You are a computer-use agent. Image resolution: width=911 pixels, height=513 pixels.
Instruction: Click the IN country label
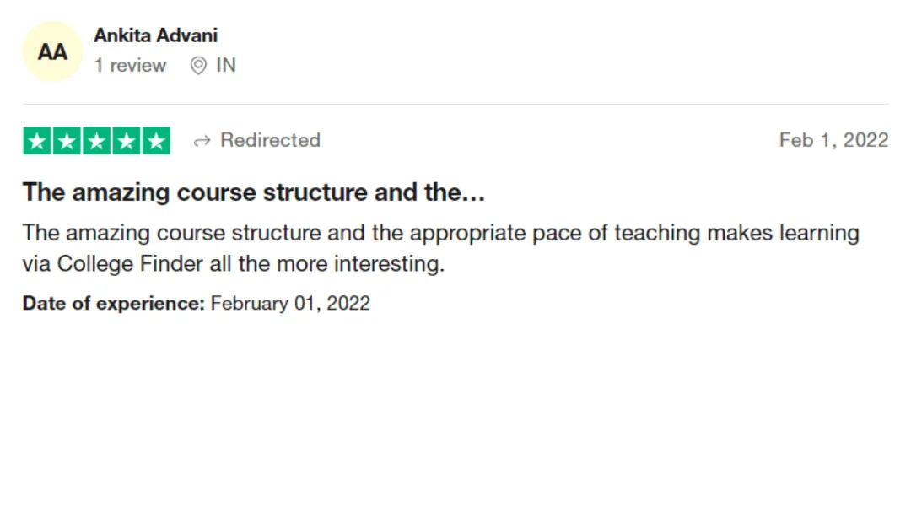[226, 65]
